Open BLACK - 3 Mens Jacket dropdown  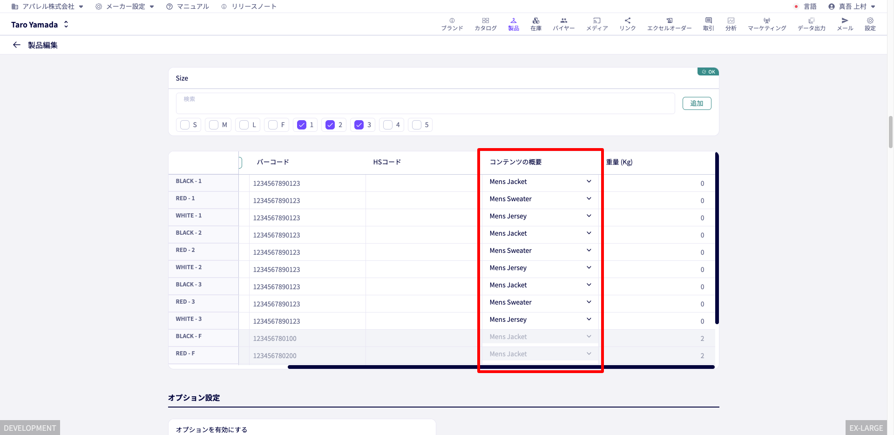pos(540,285)
